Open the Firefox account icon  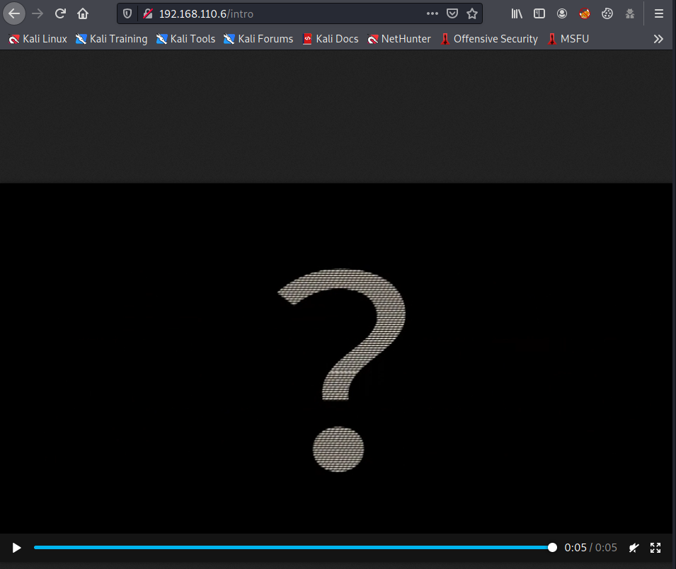coord(562,13)
